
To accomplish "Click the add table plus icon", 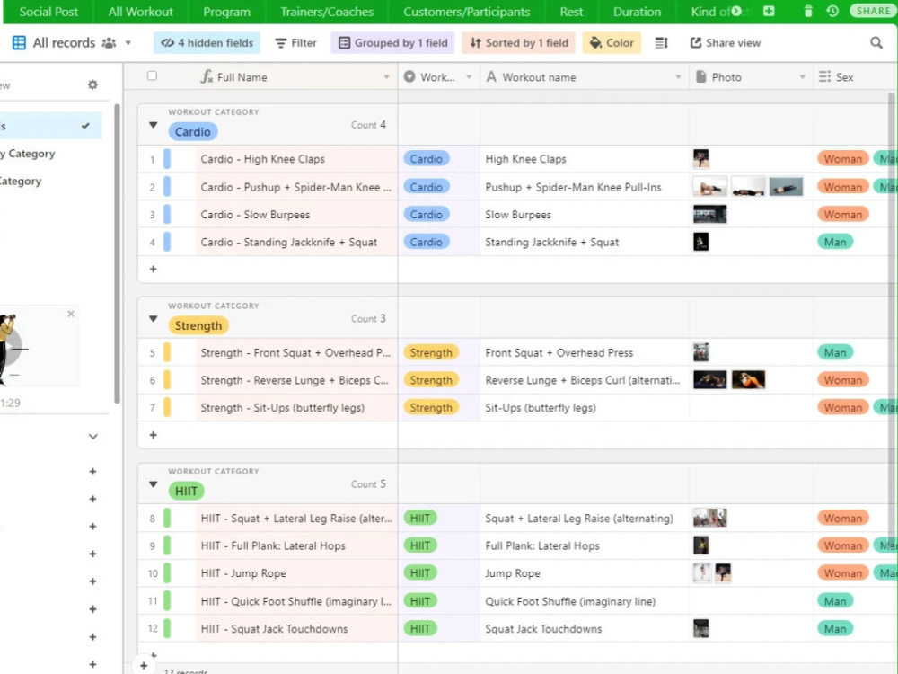I will click(769, 11).
